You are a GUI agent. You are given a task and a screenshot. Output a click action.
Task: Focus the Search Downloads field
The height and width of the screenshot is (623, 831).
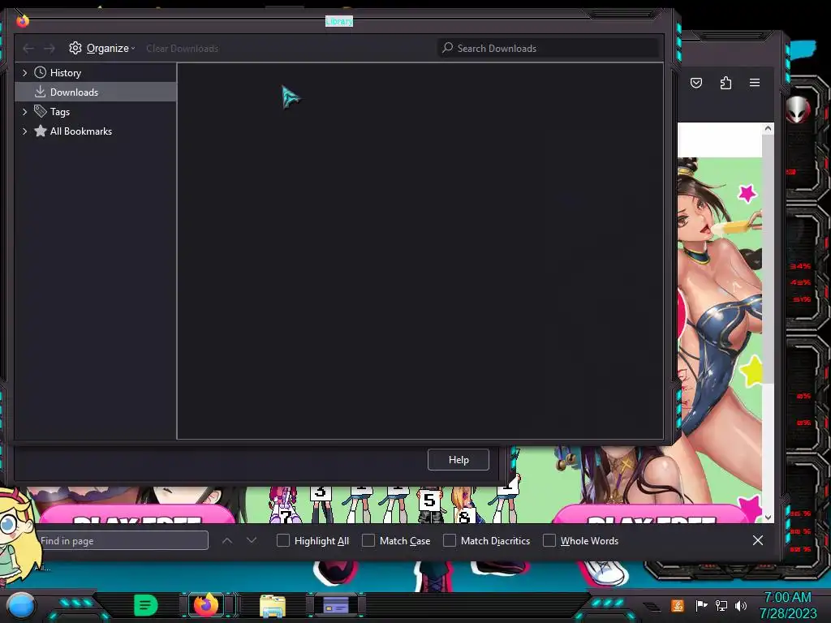pyautogui.click(x=549, y=48)
